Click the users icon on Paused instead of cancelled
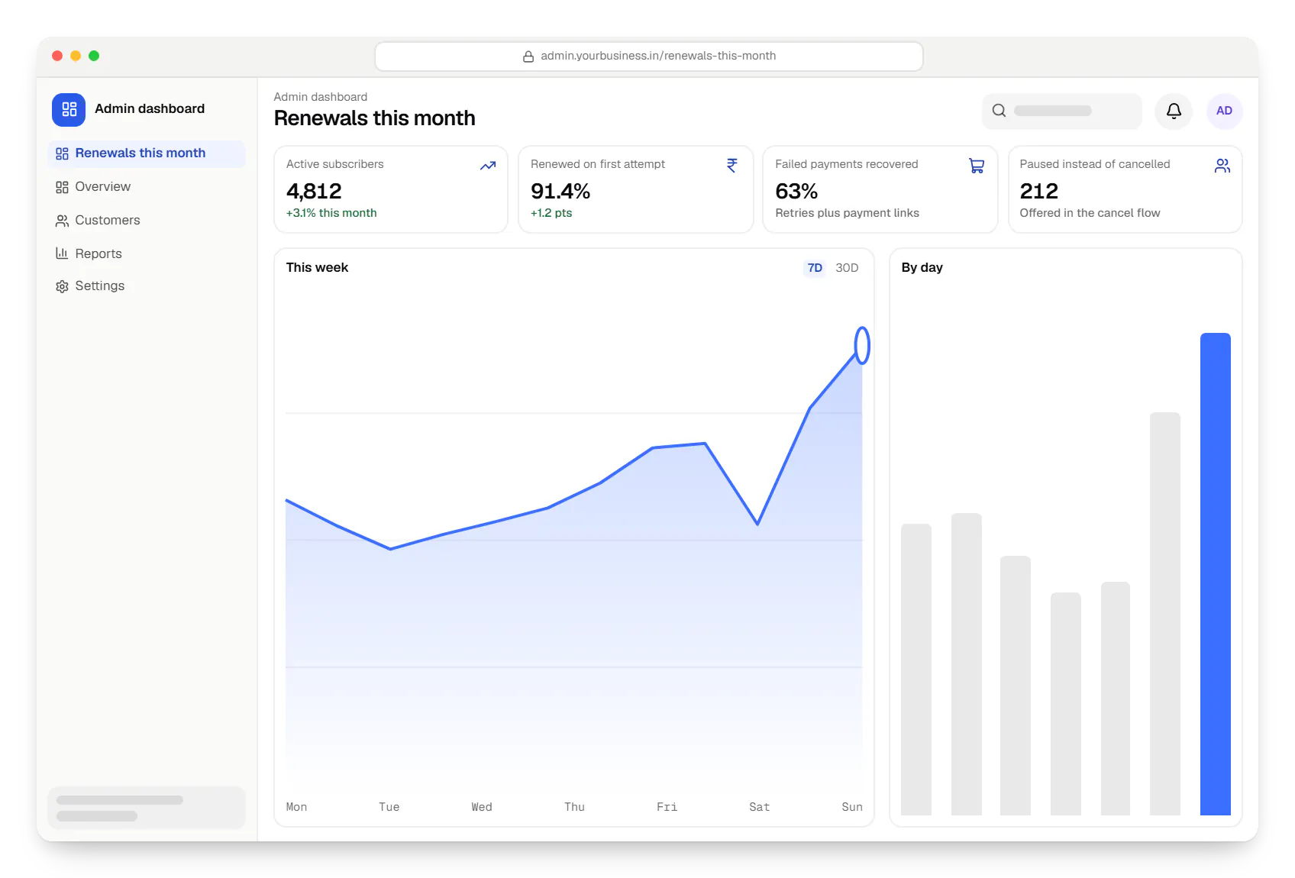 (x=1222, y=166)
